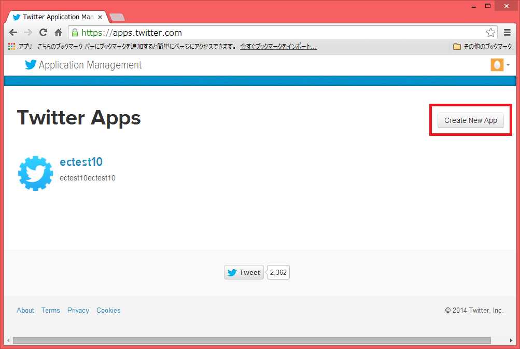Open the Cookies footer link
Screen dimensions: 520x349
tap(108, 310)
